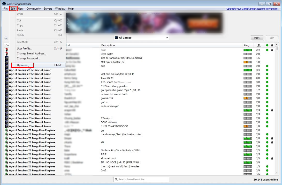Viewport: 282px width, 185px height.
Task: Click green dot on the solo game row
Action: point(267,66)
